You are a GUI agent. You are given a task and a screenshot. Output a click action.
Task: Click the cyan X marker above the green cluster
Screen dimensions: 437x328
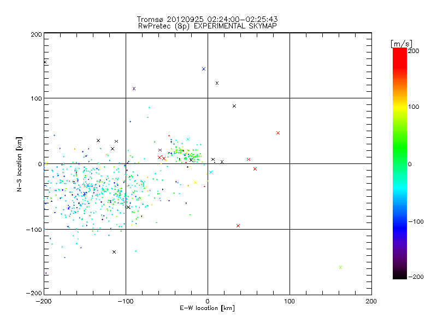(x=188, y=139)
